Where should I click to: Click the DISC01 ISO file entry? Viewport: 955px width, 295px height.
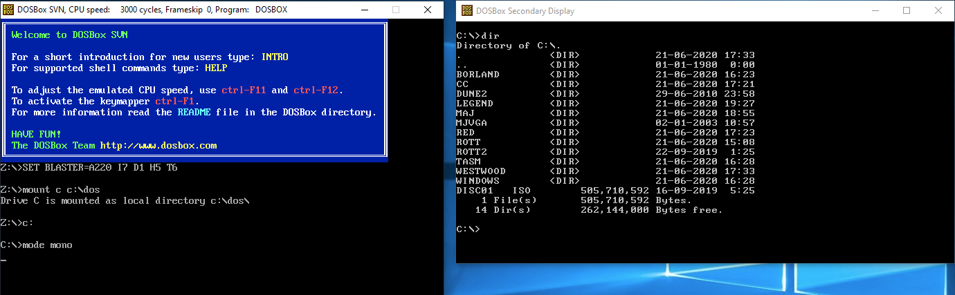click(x=606, y=190)
